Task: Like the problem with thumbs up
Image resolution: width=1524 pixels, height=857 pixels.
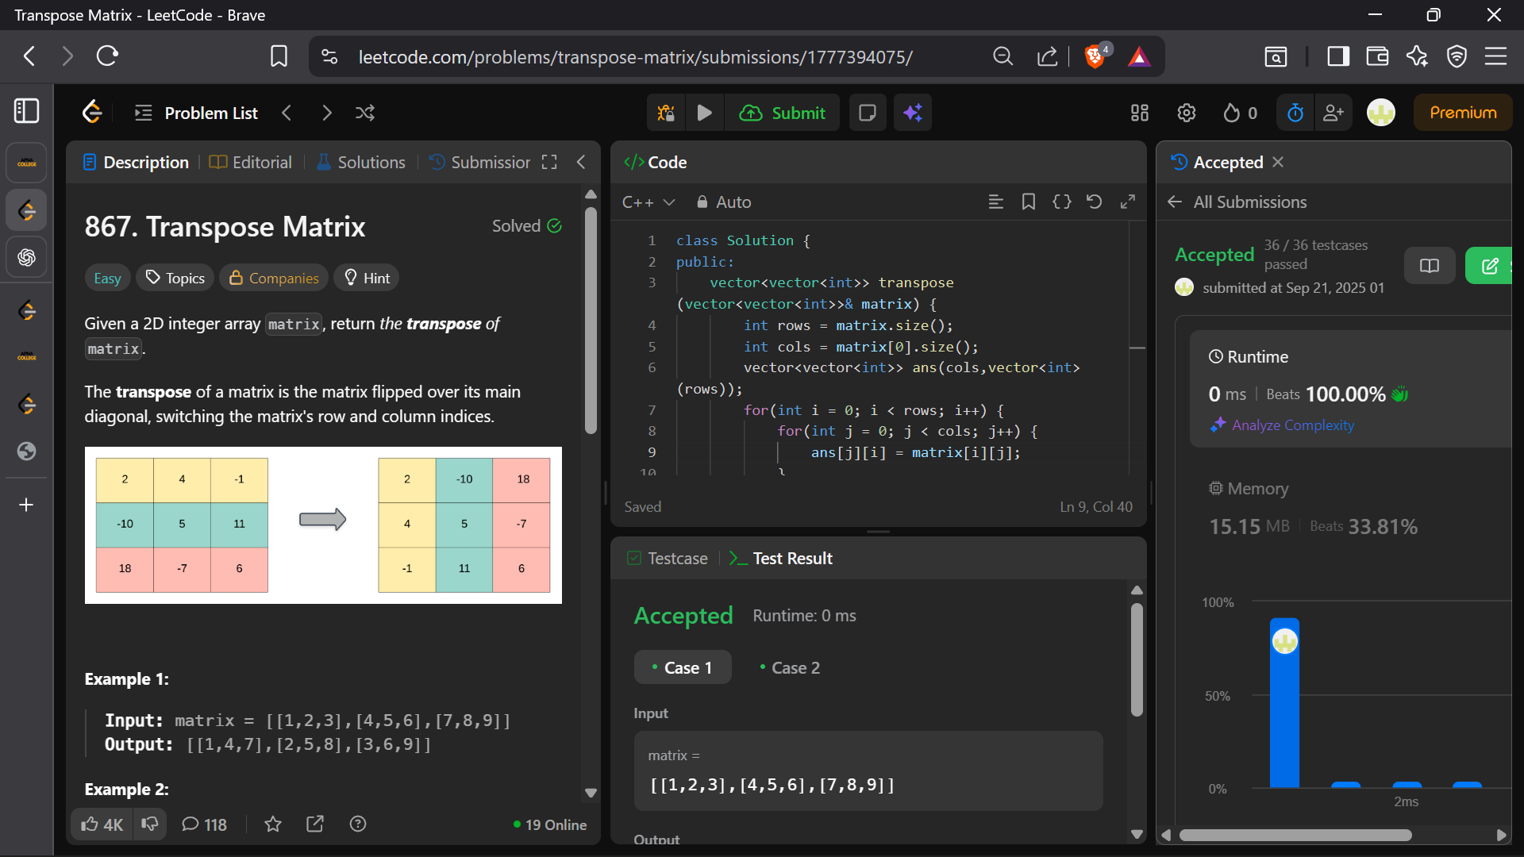Action: 90,824
